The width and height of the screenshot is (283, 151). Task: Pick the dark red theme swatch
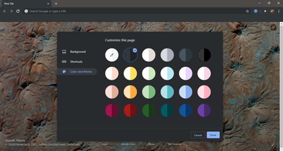(130, 110)
